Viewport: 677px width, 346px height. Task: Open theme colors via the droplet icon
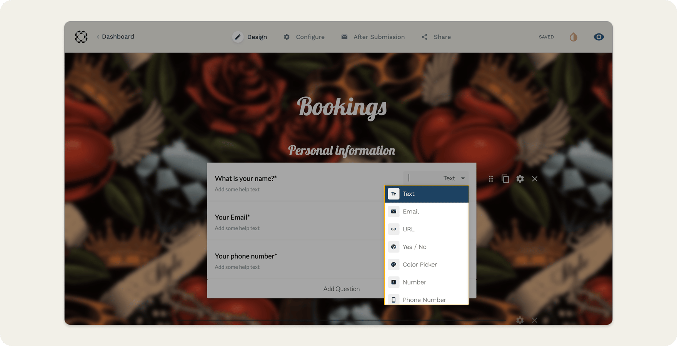[573, 37]
